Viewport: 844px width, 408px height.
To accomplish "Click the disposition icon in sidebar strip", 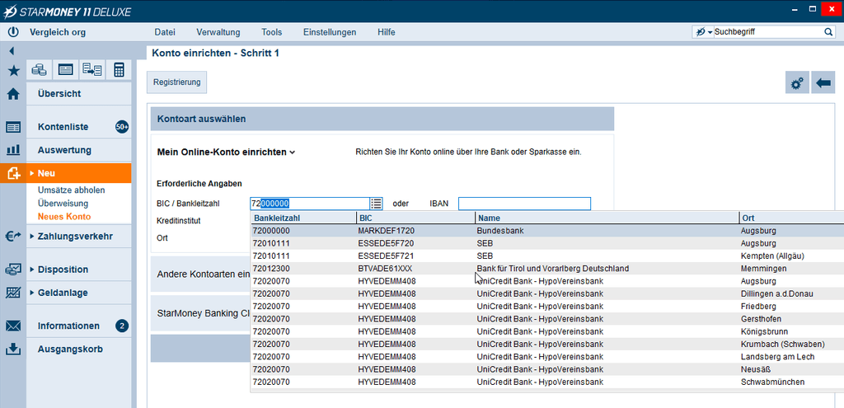I will [13, 270].
